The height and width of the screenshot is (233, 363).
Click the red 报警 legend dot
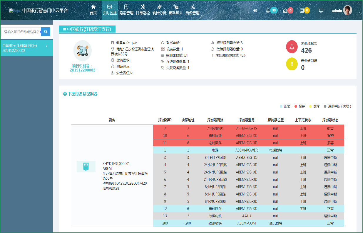coord(296,106)
